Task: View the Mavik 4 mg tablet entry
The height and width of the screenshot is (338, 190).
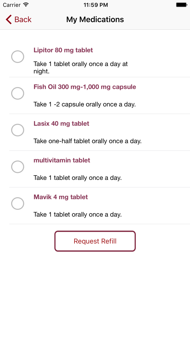Action: point(60,197)
